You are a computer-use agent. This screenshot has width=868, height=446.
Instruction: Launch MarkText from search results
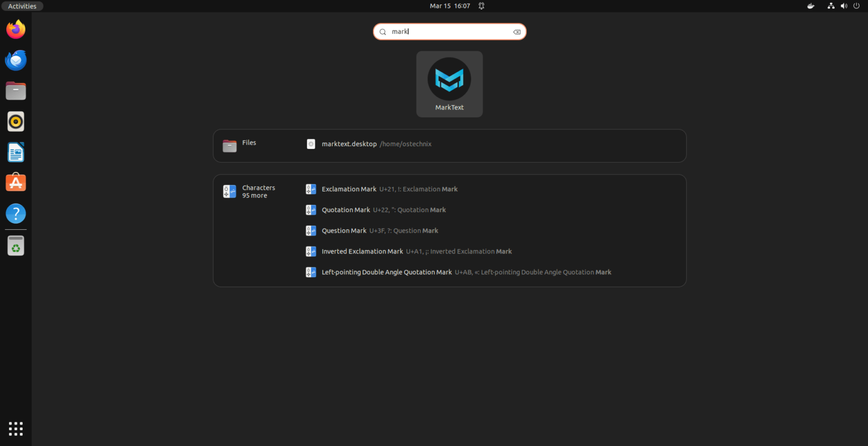(x=449, y=84)
